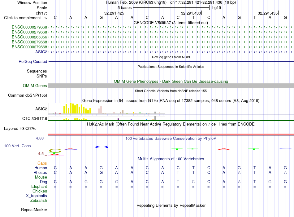Click the Layered H3K27Ac label
Viewport: 294px width, 217px height.
20,129
